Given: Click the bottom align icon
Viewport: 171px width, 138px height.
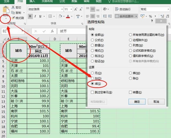Looking at the screenshot, I should (98, 9).
